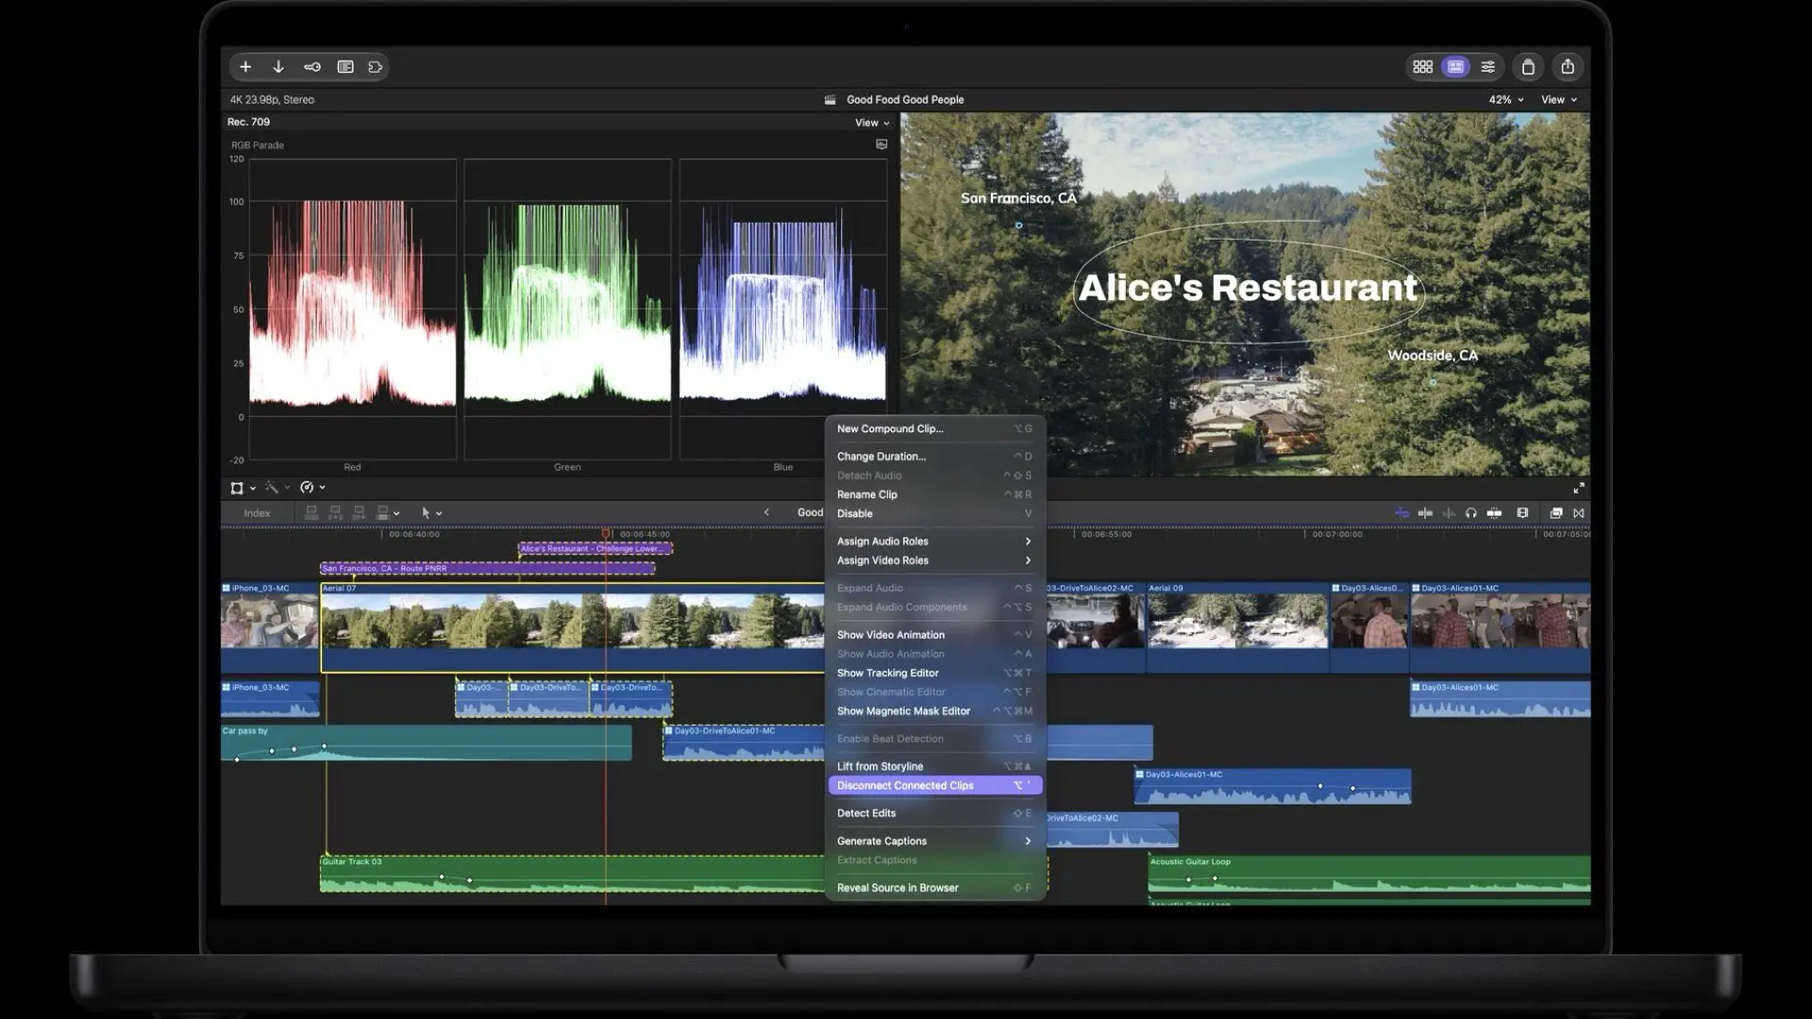Open the clip appearance filmstrip icon
The width and height of the screenshot is (1812, 1019).
pyautogui.click(x=1522, y=513)
